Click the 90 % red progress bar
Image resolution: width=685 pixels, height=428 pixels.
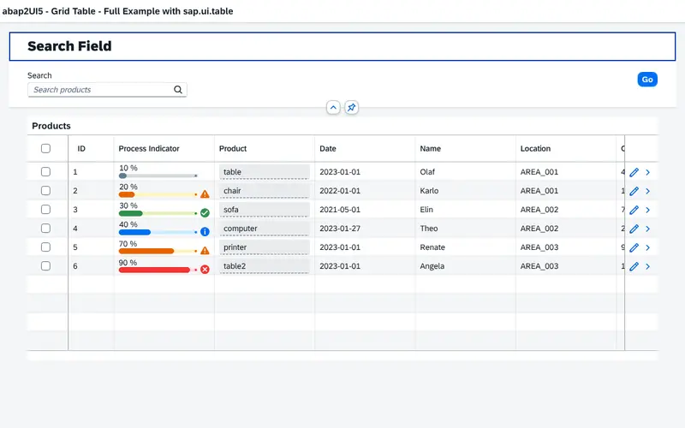coord(158,270)
